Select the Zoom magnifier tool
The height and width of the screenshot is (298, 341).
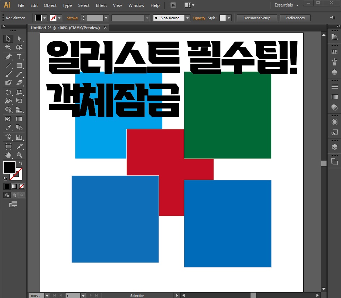pyautogui.click(x=19, y=155)
